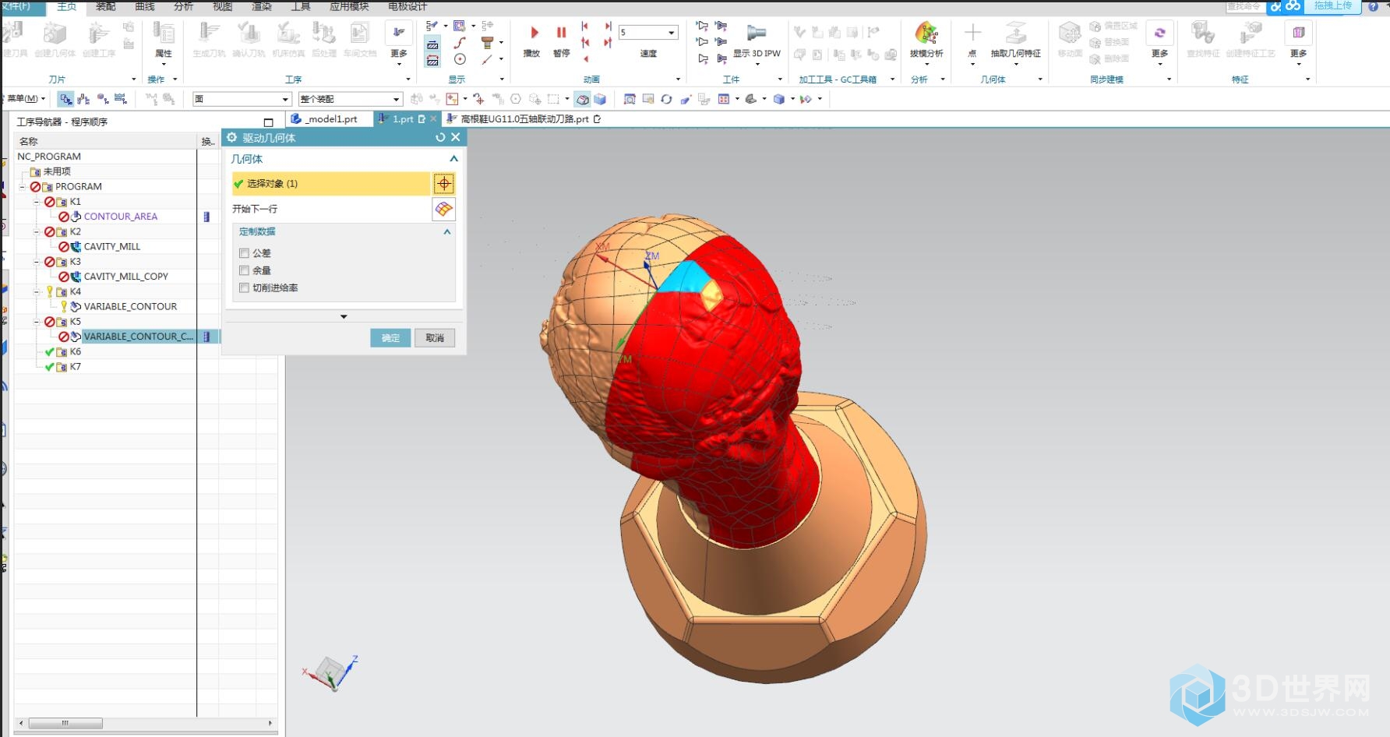The width and height of the screenshot is (1390, 737).
Task: Open the 分析 ribbon tab
Action: point(184,6)
